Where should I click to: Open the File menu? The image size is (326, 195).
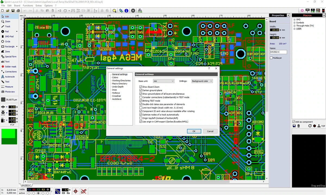click(3, 5)
